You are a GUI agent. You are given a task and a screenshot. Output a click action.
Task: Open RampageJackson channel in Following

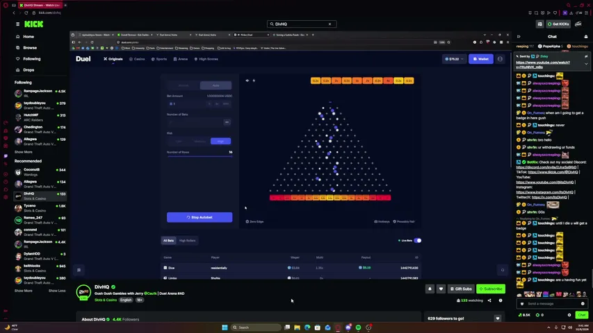click(40, 93)
